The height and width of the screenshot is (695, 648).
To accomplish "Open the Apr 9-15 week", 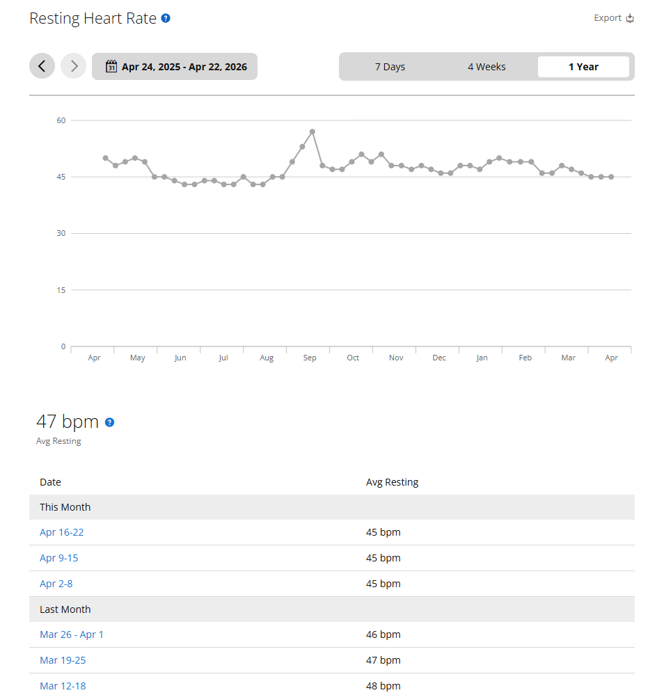I will [x=59, y=558].
